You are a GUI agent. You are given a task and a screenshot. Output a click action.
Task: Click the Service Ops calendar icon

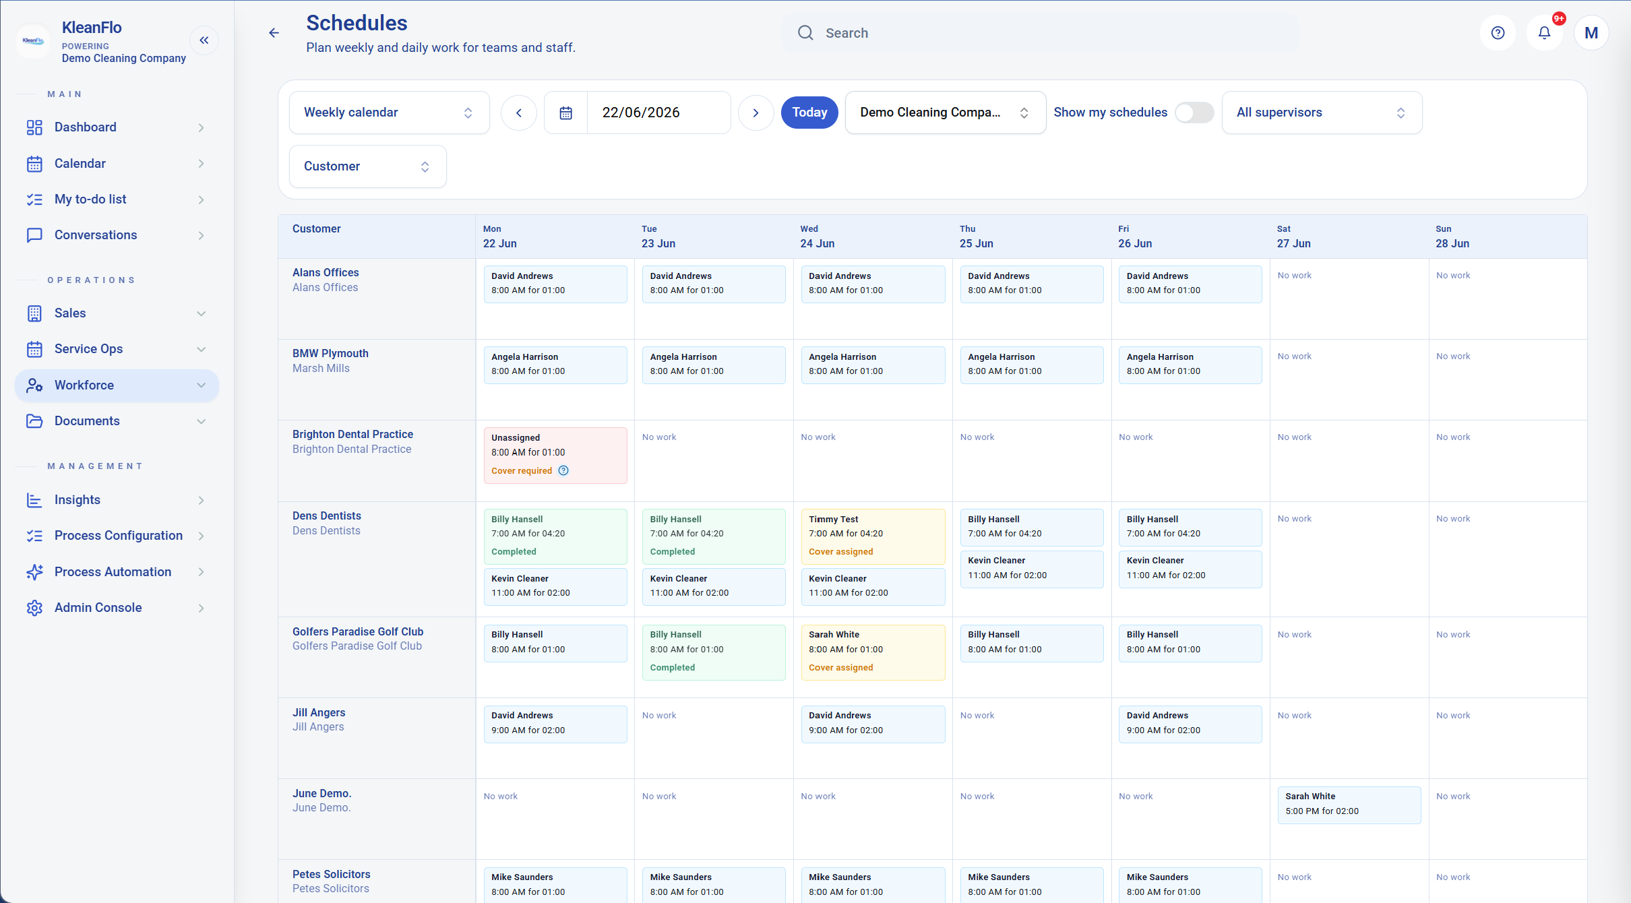click(34, 349)
